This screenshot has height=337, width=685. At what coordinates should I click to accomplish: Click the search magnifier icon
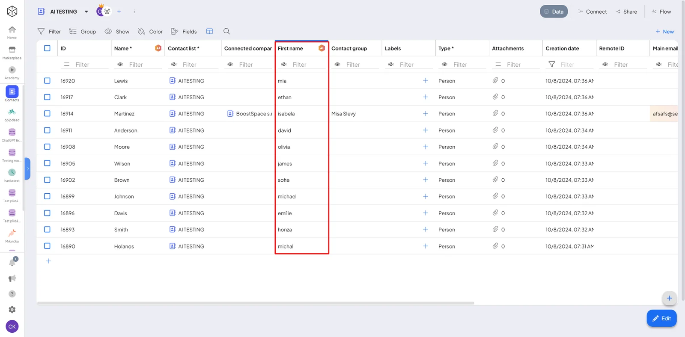[226, 31]
